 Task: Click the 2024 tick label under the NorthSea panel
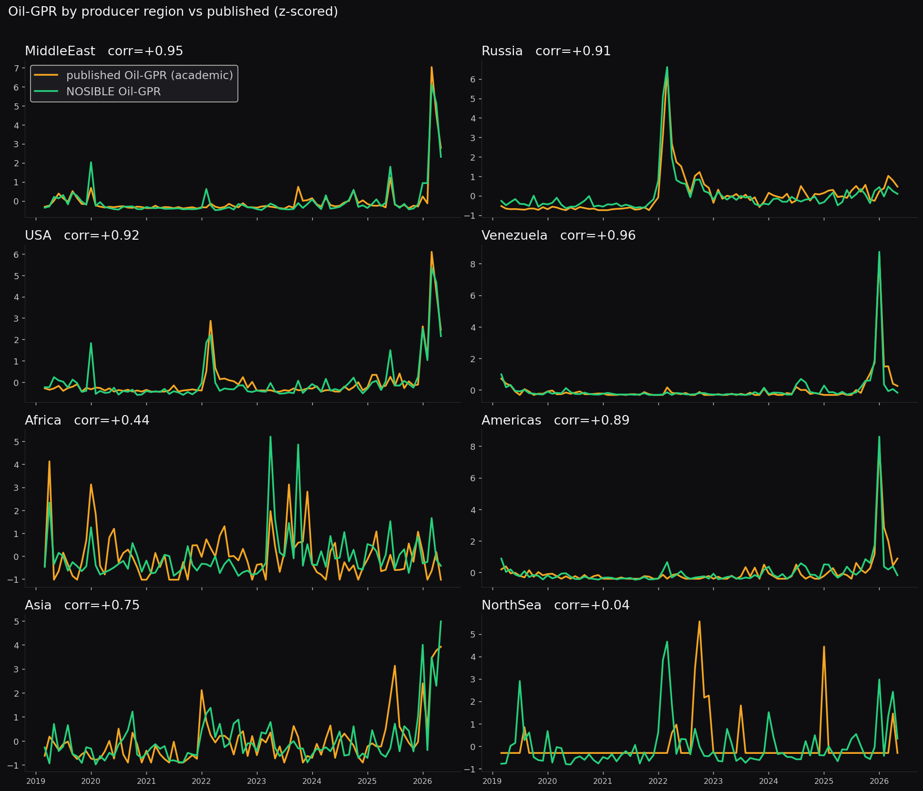point(769,781)
